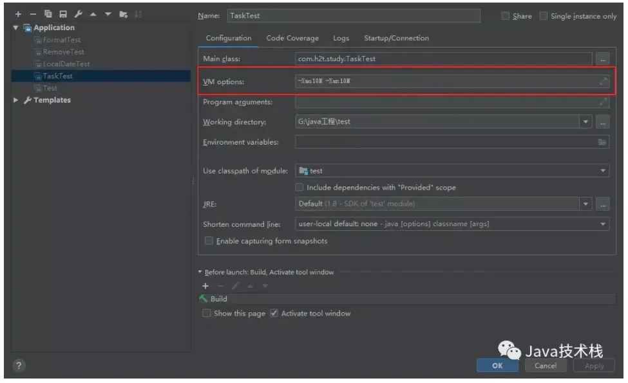Switch to the Configuration tab
The image size is (628, 383).
coord(229,39)
